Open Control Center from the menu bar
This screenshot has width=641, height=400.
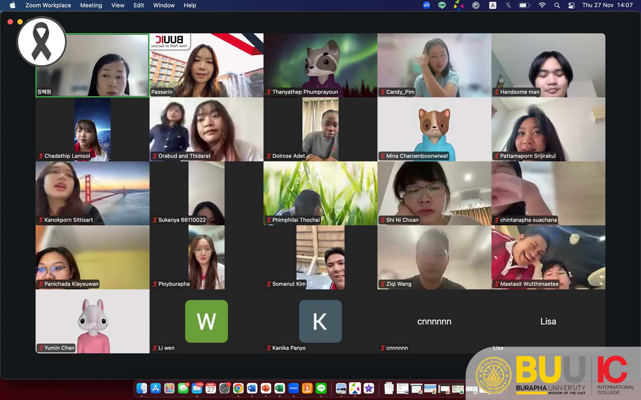pos(571,5)
